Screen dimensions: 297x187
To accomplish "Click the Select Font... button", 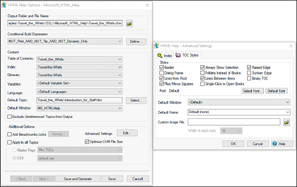I will click(252, 91).
